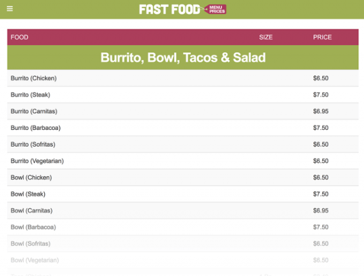
Task: Open the hamburger menu icon
Action: 10,9
